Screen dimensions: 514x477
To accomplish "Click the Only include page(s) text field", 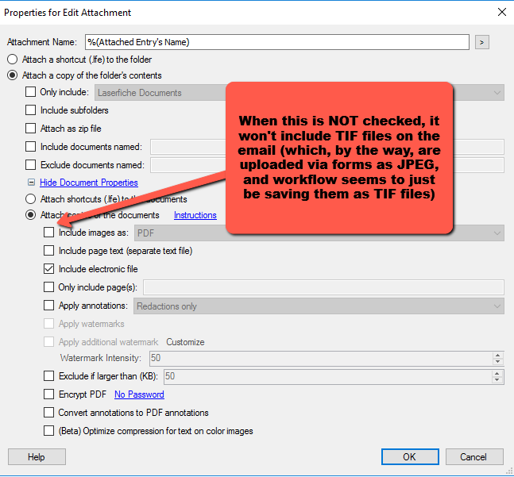I will (x=323, y=287).
